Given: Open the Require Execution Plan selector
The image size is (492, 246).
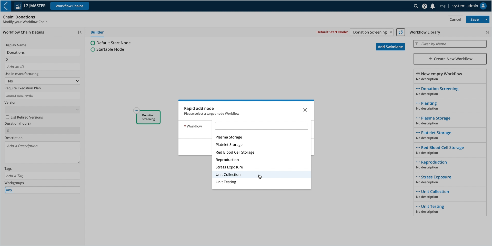Looking at the screenshot, I should (42, 95).
